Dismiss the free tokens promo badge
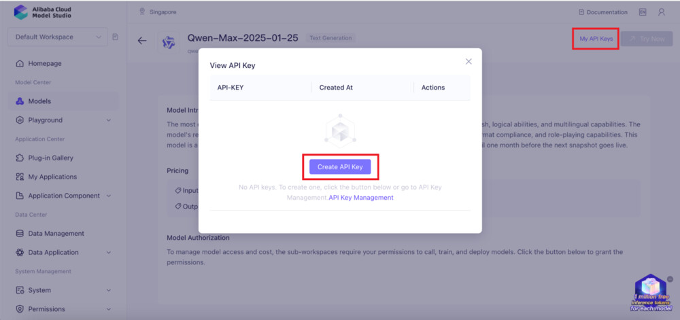Viewport: 680px width, 320px height. (670, 279)
